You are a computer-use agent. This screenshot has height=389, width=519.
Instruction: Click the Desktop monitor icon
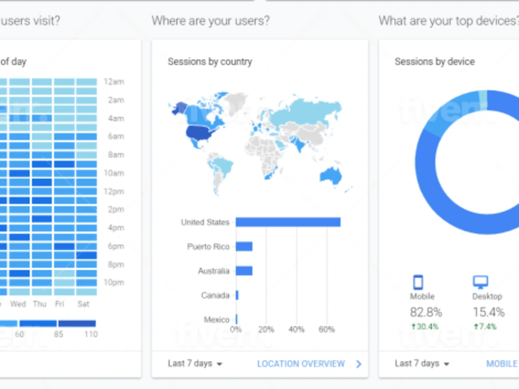click(x=480, y=282)
